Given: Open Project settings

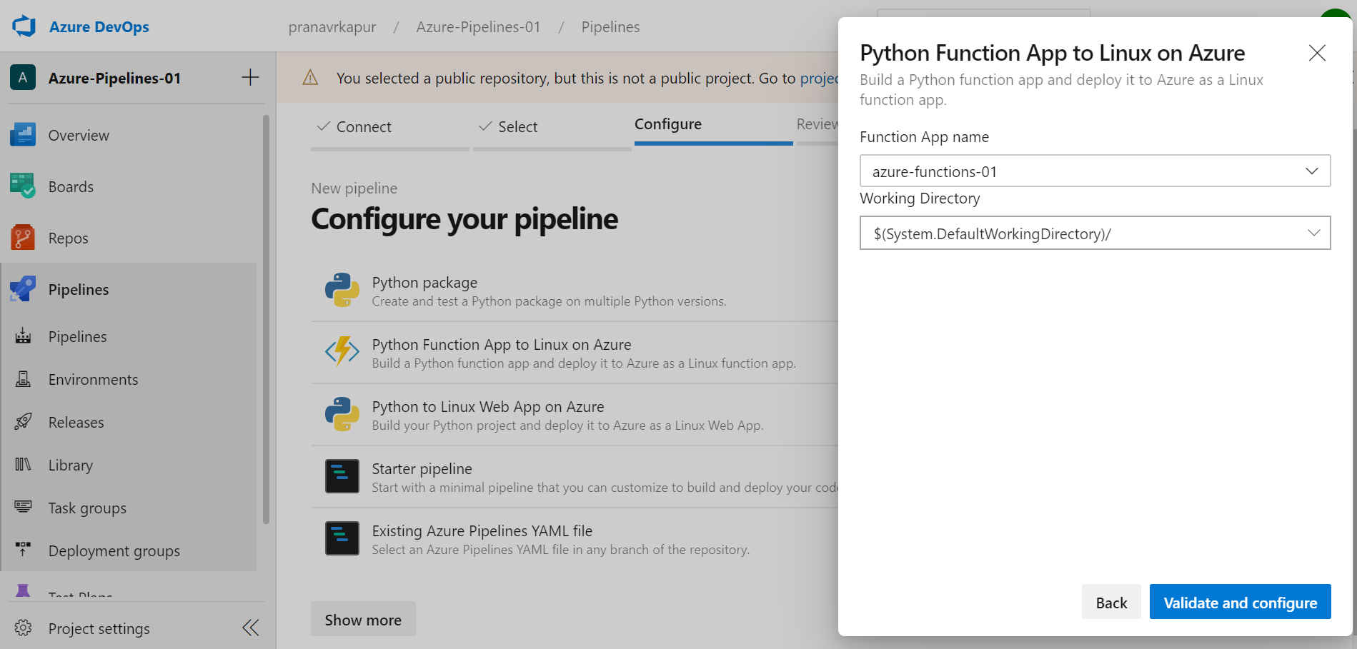Looking at the screenshot, I should pos(98,628).
